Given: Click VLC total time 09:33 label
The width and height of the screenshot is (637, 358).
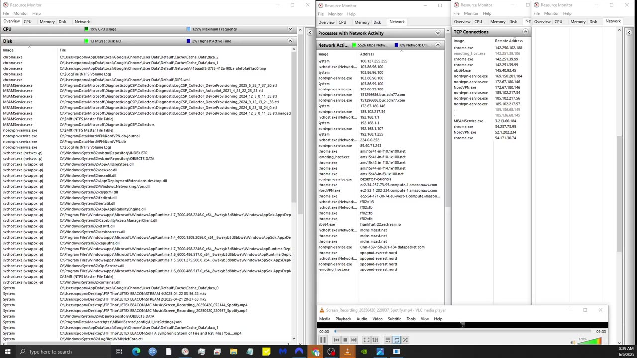Looking at the screenshot, I should tap(601, 332).
